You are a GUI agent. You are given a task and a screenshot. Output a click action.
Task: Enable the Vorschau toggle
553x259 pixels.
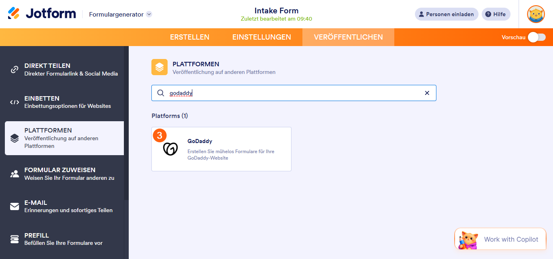[x=536, y=37]
